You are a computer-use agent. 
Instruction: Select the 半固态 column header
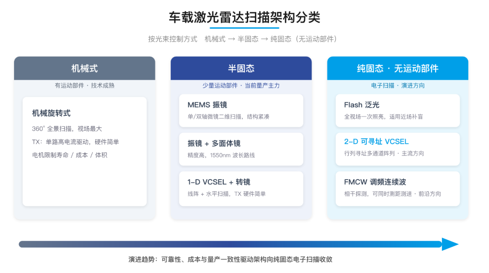pyautogui.click(x=241, y=68)
